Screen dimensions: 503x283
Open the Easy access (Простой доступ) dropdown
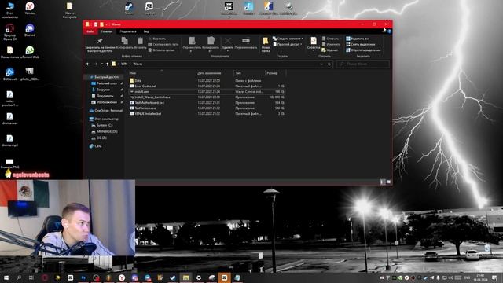288,44
